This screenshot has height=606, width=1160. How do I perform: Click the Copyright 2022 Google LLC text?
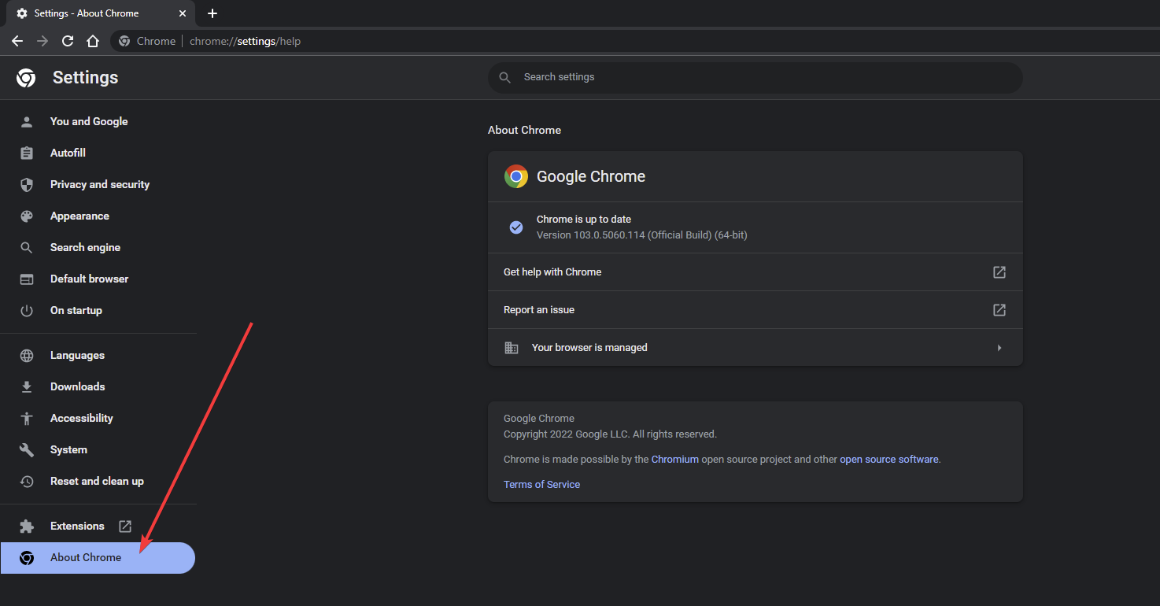[610, 434]
